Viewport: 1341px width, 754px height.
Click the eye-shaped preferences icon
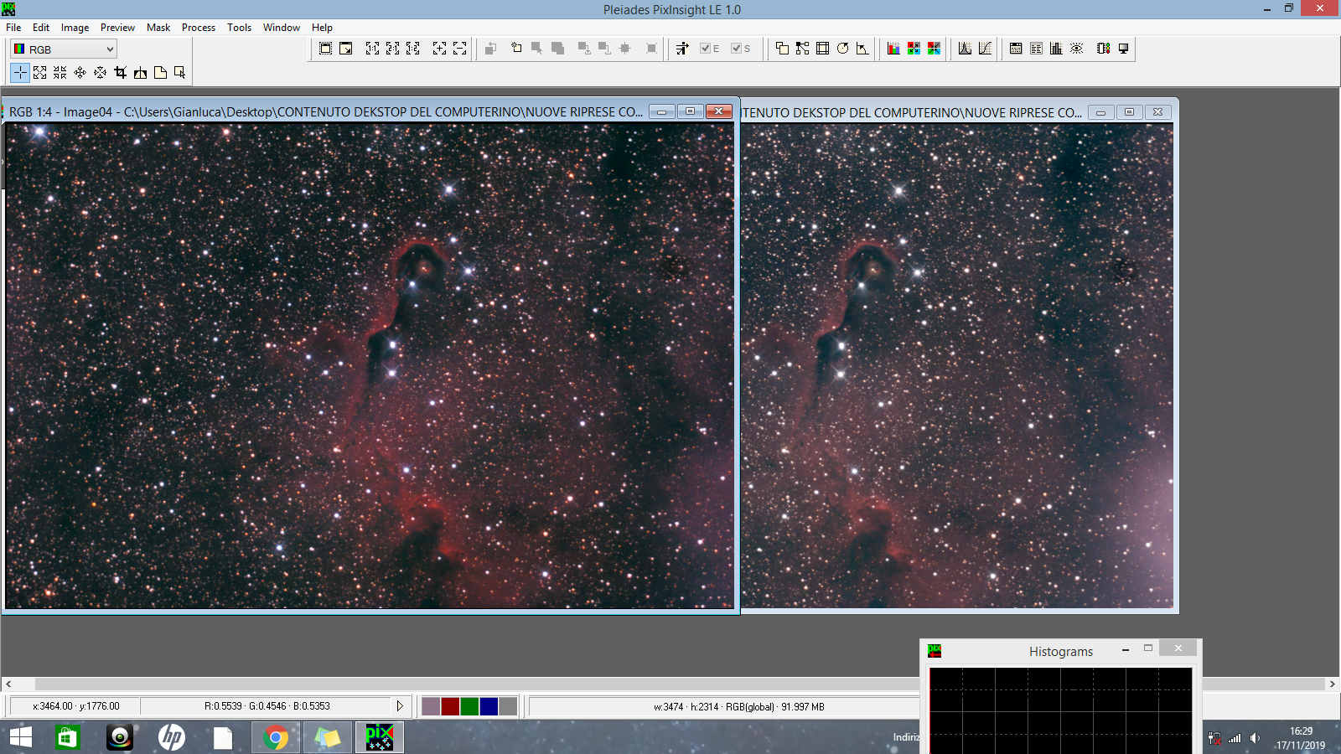click(1076, 49)
